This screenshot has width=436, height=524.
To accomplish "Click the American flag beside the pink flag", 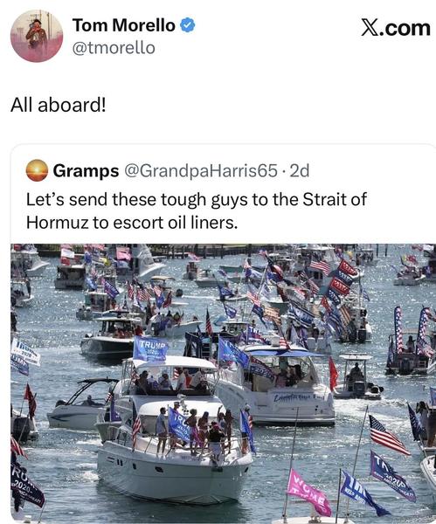I will (x=389, y=436).
